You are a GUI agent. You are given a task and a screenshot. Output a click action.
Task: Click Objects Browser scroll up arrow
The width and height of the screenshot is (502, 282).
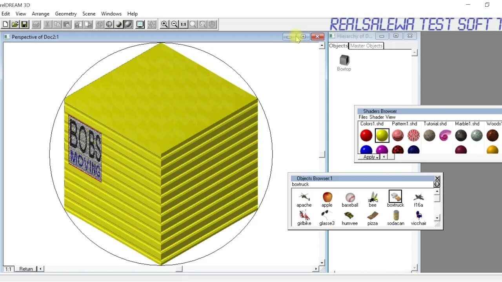[437, 192]
